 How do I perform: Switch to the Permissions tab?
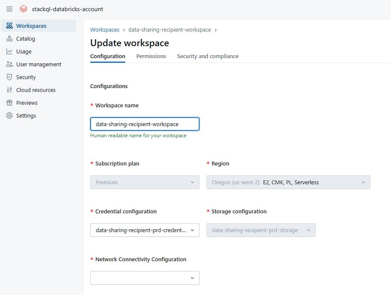pos(151,56)
